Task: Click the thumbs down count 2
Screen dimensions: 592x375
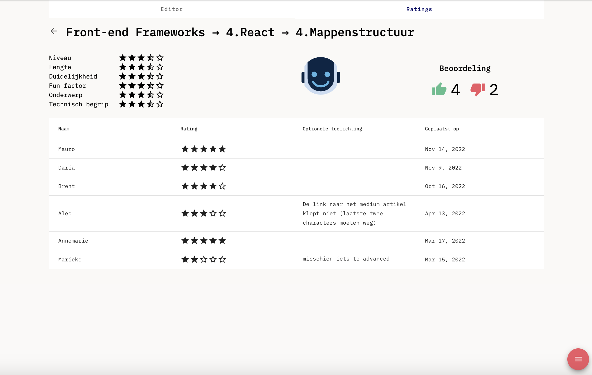Action: [x=494, y=90]
